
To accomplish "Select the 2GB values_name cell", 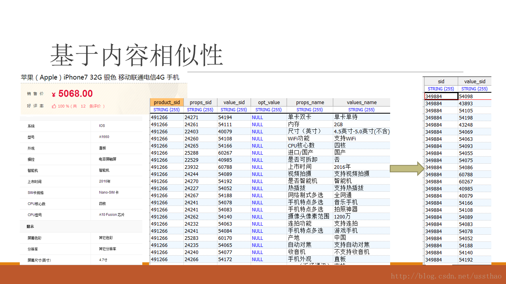I will tap(362, 124).
